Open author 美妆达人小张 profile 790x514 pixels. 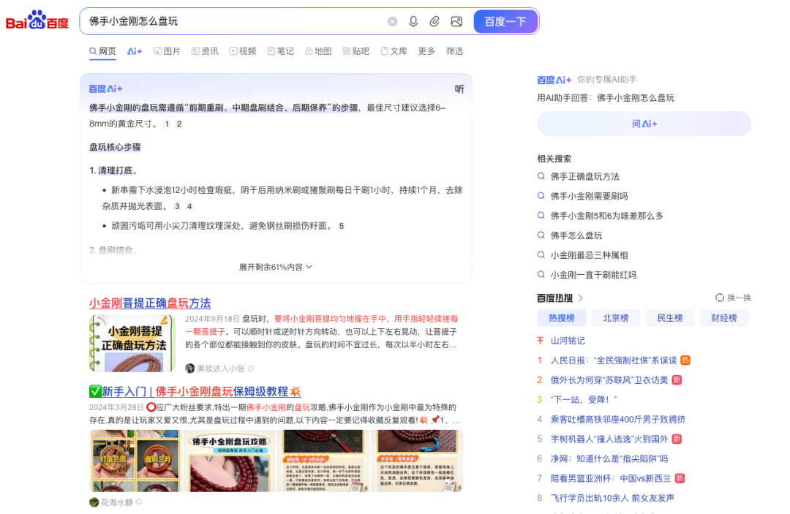(219, 369)
